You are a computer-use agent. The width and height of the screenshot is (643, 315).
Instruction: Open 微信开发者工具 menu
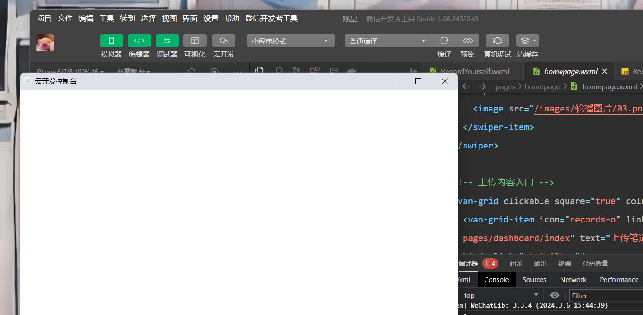(x=271, y=19)
